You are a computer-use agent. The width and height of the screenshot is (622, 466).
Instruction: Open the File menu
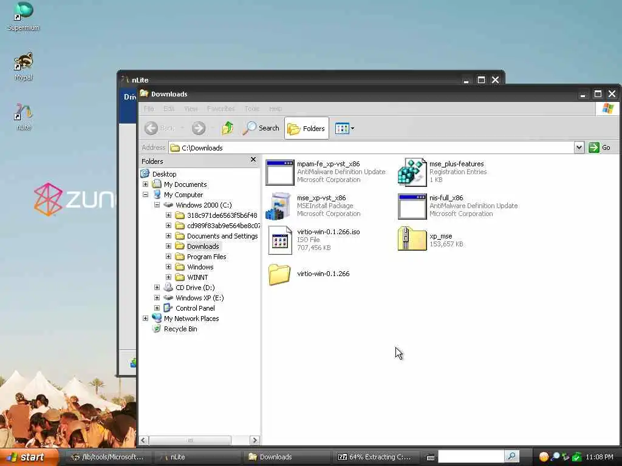click(149, 109)
